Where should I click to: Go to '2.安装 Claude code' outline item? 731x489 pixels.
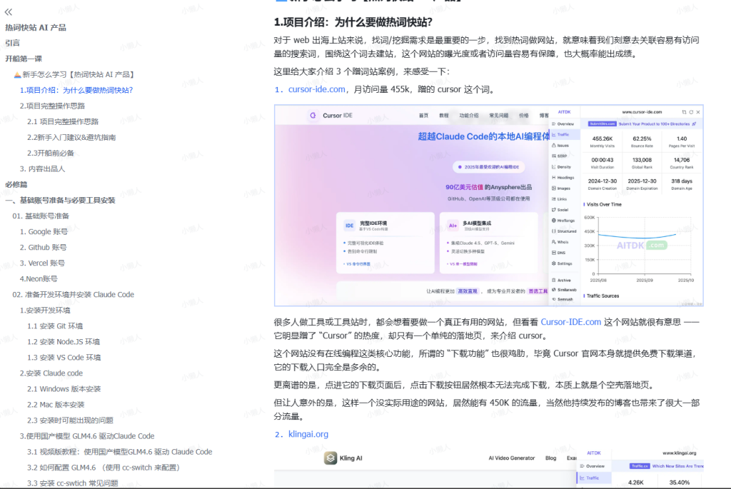[51, 373]
